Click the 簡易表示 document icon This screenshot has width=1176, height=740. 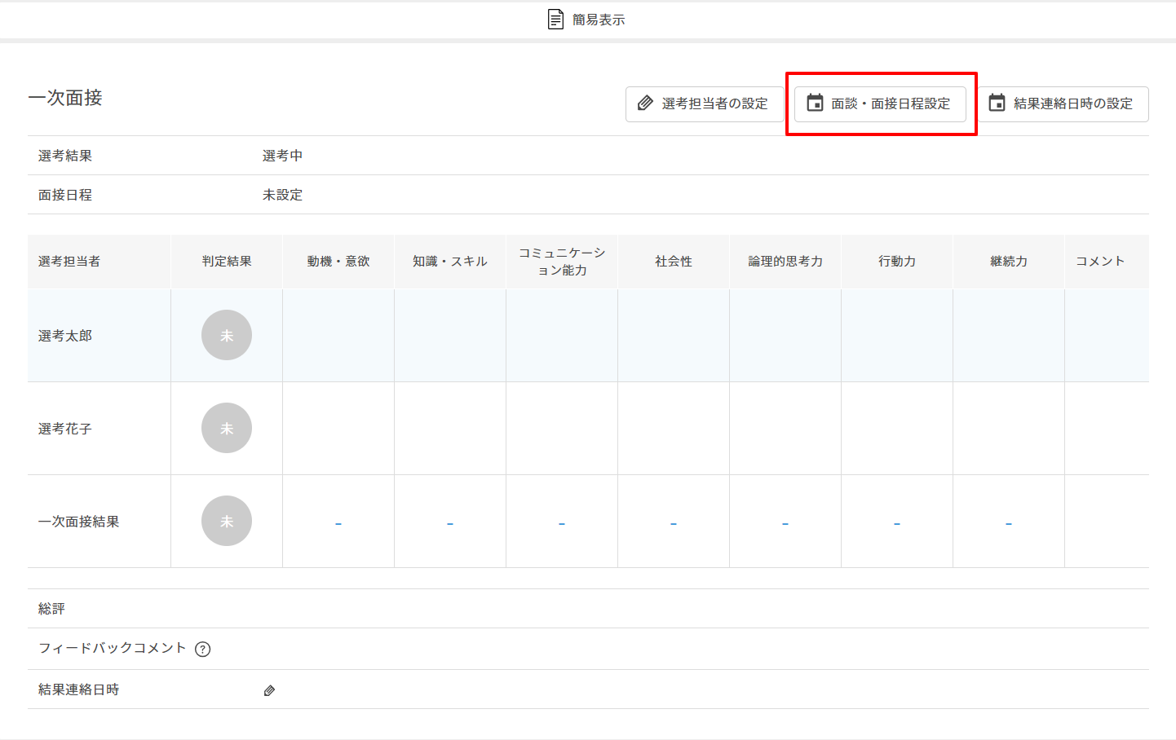(x=555, y=20)
